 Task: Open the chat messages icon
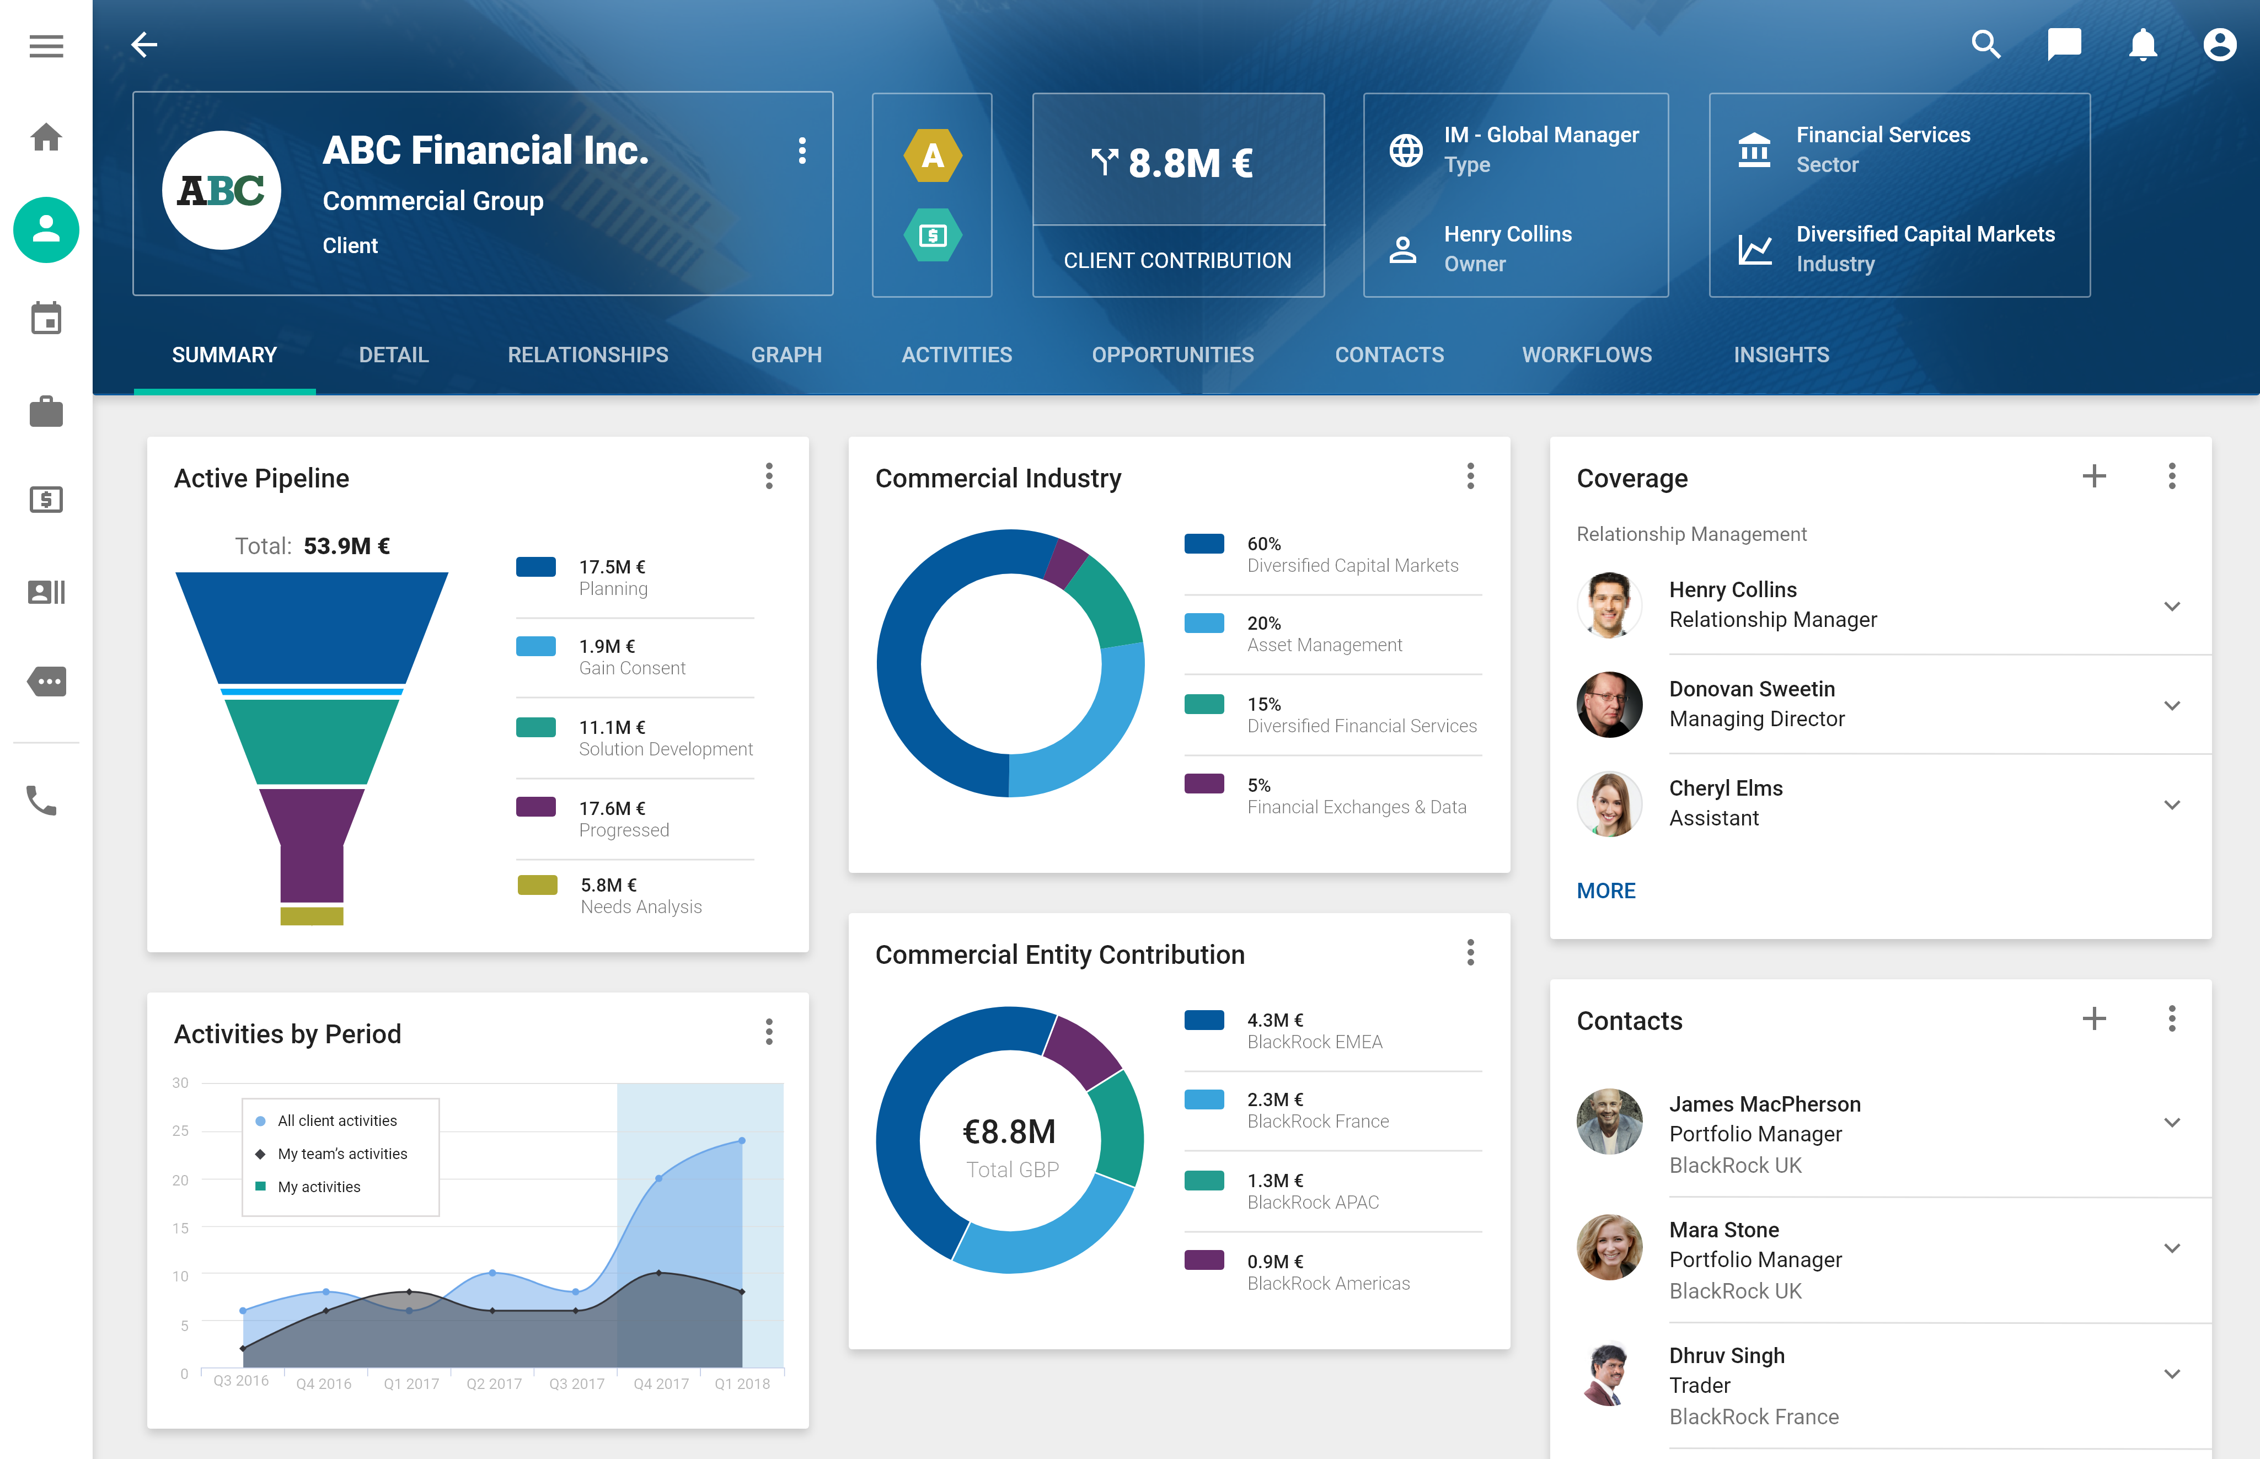(2064, 45)
